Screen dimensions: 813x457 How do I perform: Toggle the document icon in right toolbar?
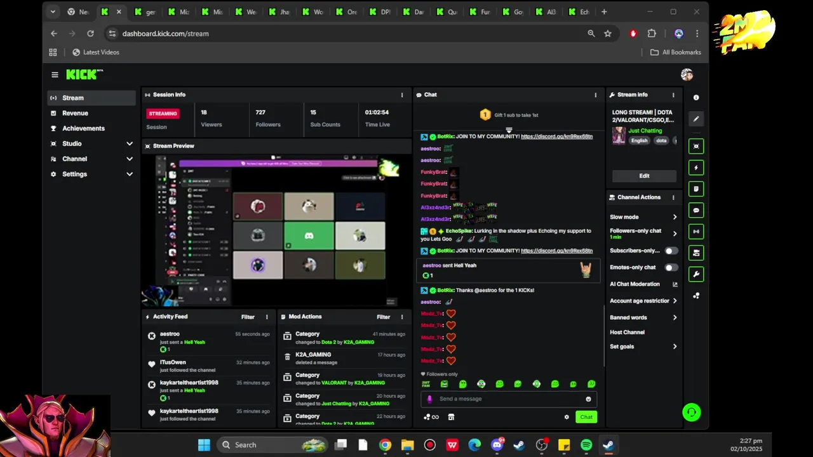[696, 189]
